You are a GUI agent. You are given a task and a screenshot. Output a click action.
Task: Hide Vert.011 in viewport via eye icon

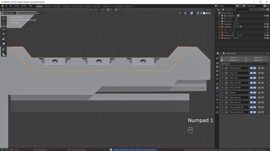(x=265, y=38)
